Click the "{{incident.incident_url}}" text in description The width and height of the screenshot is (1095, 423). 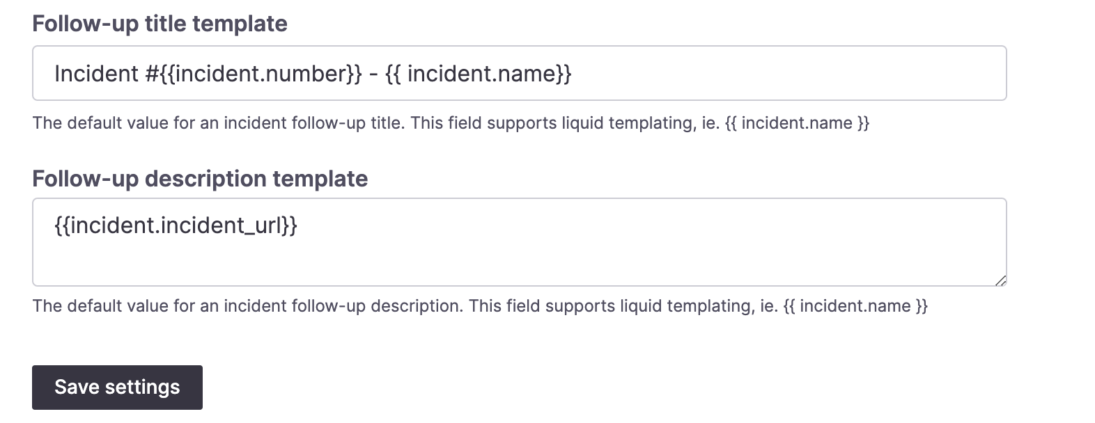[176, 225]
